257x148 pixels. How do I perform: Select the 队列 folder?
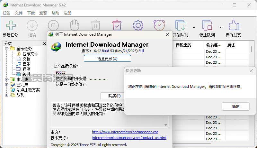coord(20,95)
